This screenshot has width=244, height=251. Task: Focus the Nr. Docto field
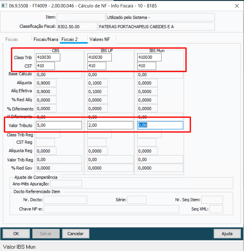65,200
